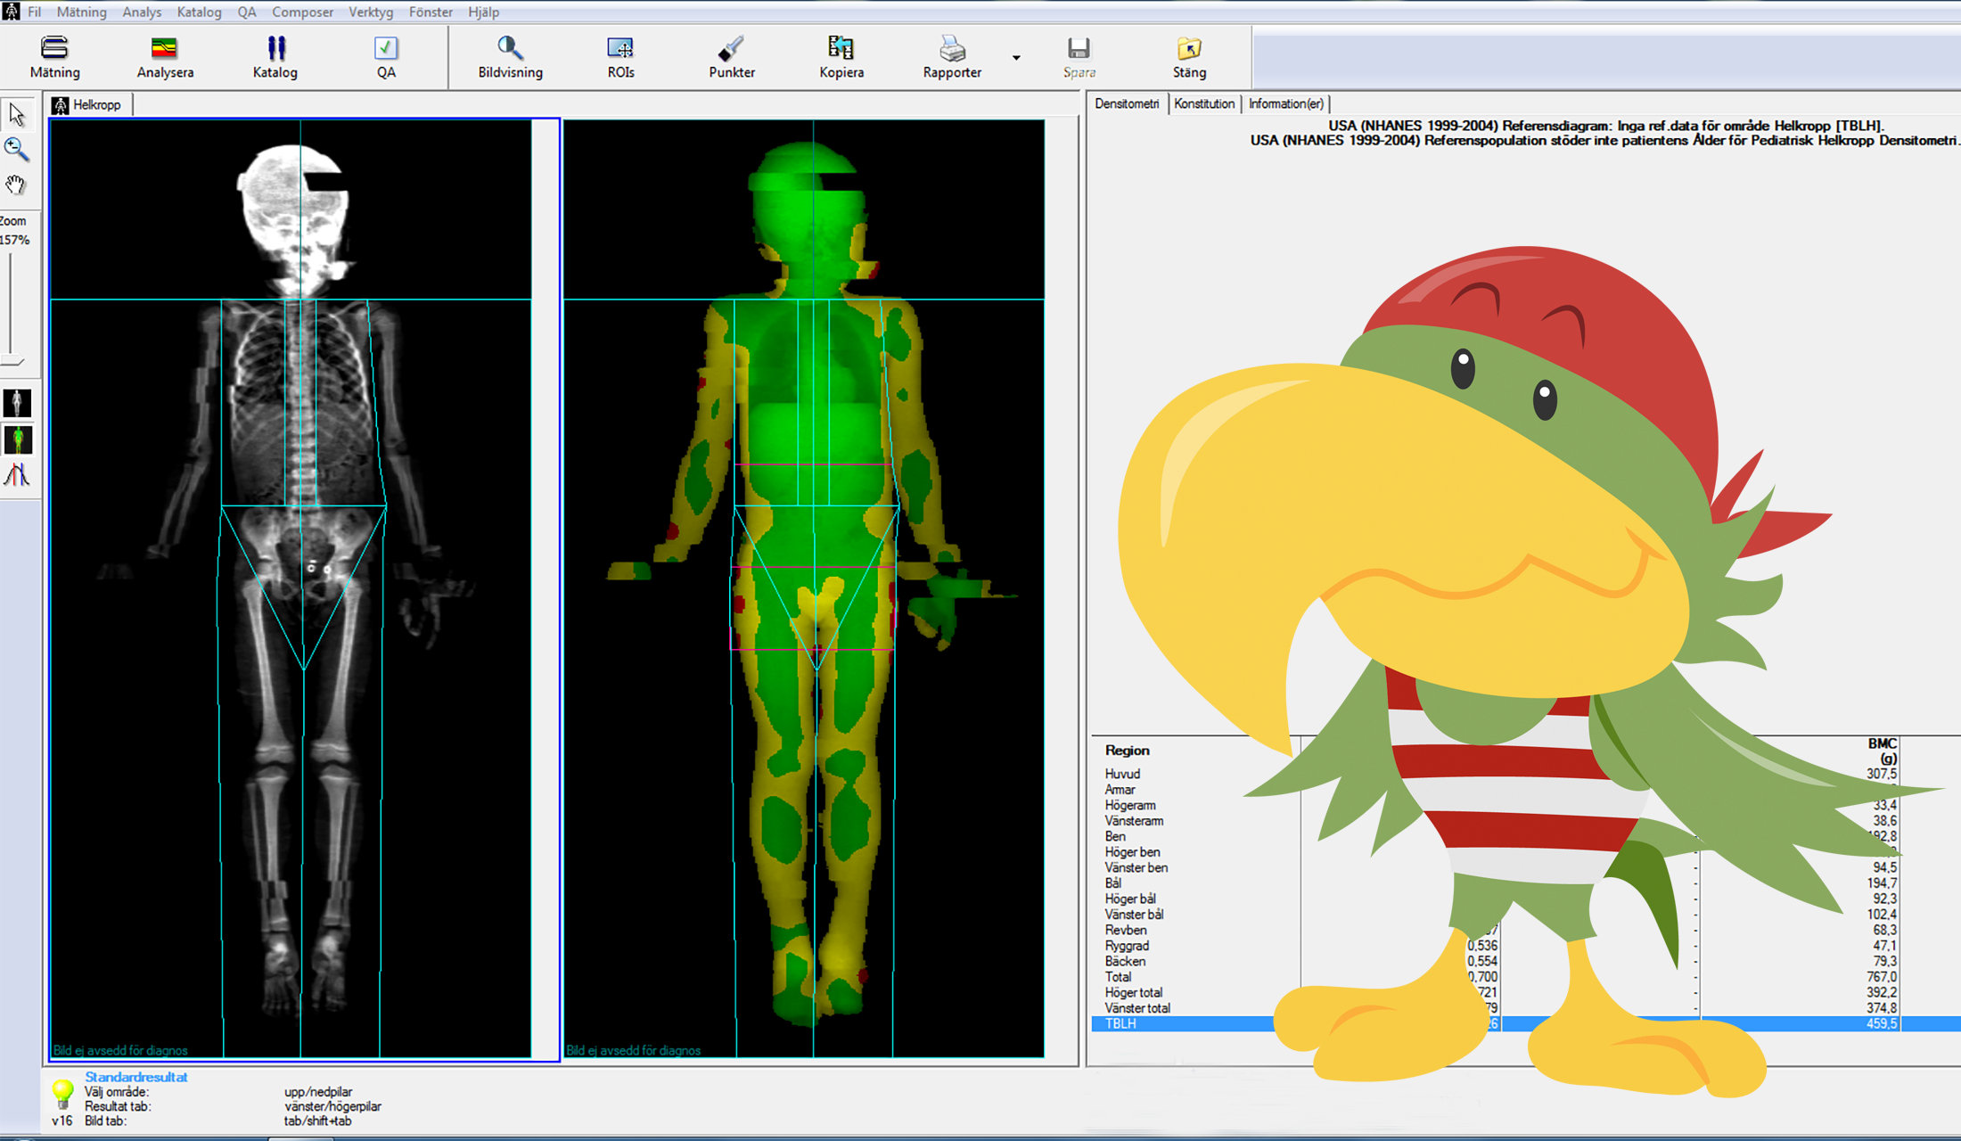Click the Mätning toolbar icon
1961x1141 pixels.
coord(54,48)
